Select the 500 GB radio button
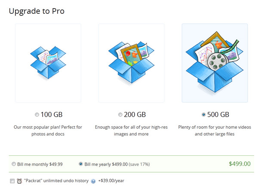The image size is (258, 191). click(x=204, y=115)
